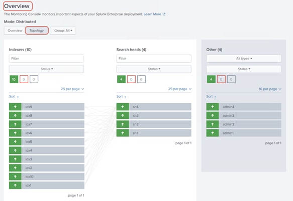The image size is (293, 201).
Task: Select the admin1 instance row
Action: [244, 133]
